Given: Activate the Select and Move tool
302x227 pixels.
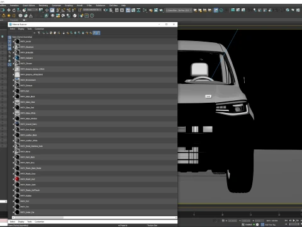Looking at the screenshot, I should tap(9, 10).
